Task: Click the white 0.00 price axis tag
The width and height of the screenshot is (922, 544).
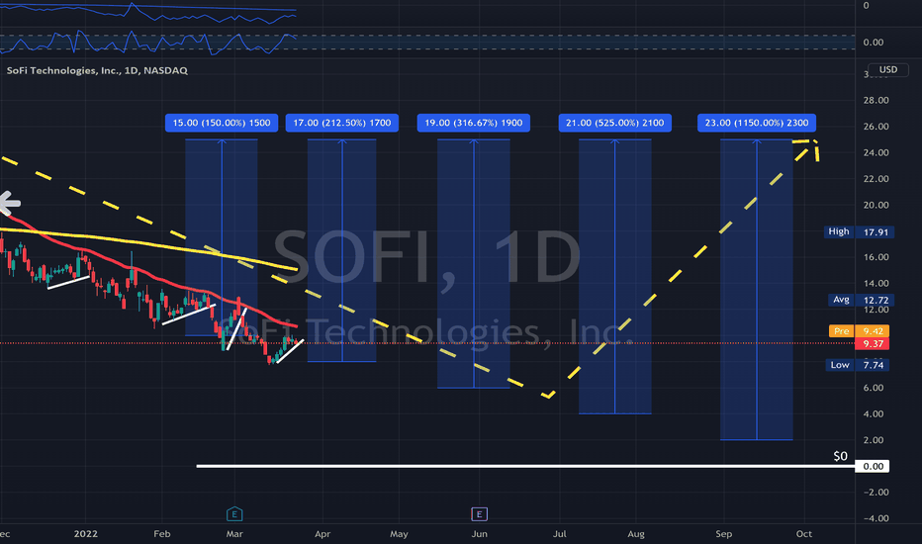Action: [872, 467]
